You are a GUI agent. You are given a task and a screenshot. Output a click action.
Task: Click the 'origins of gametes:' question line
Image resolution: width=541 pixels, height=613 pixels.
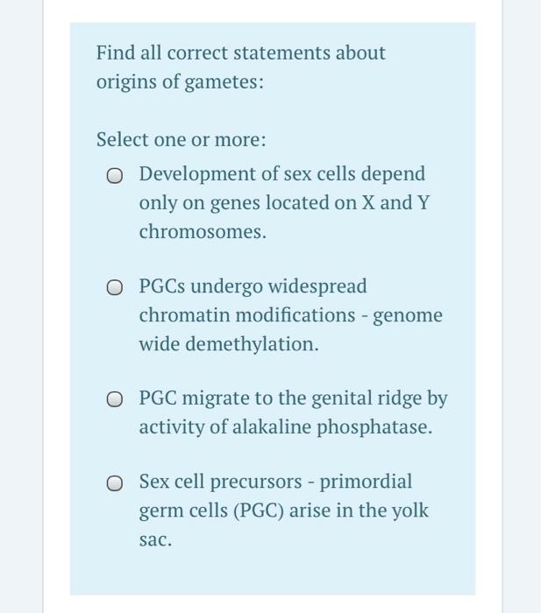click(x=180, y=81)
